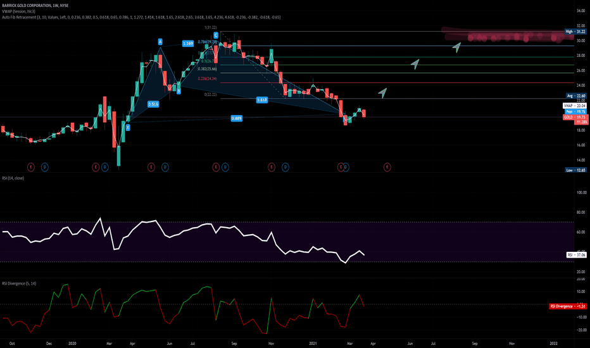
Task: Click the 0.516 ratio label on pattern
Action: pyautogui.click(x=153, y=104)
